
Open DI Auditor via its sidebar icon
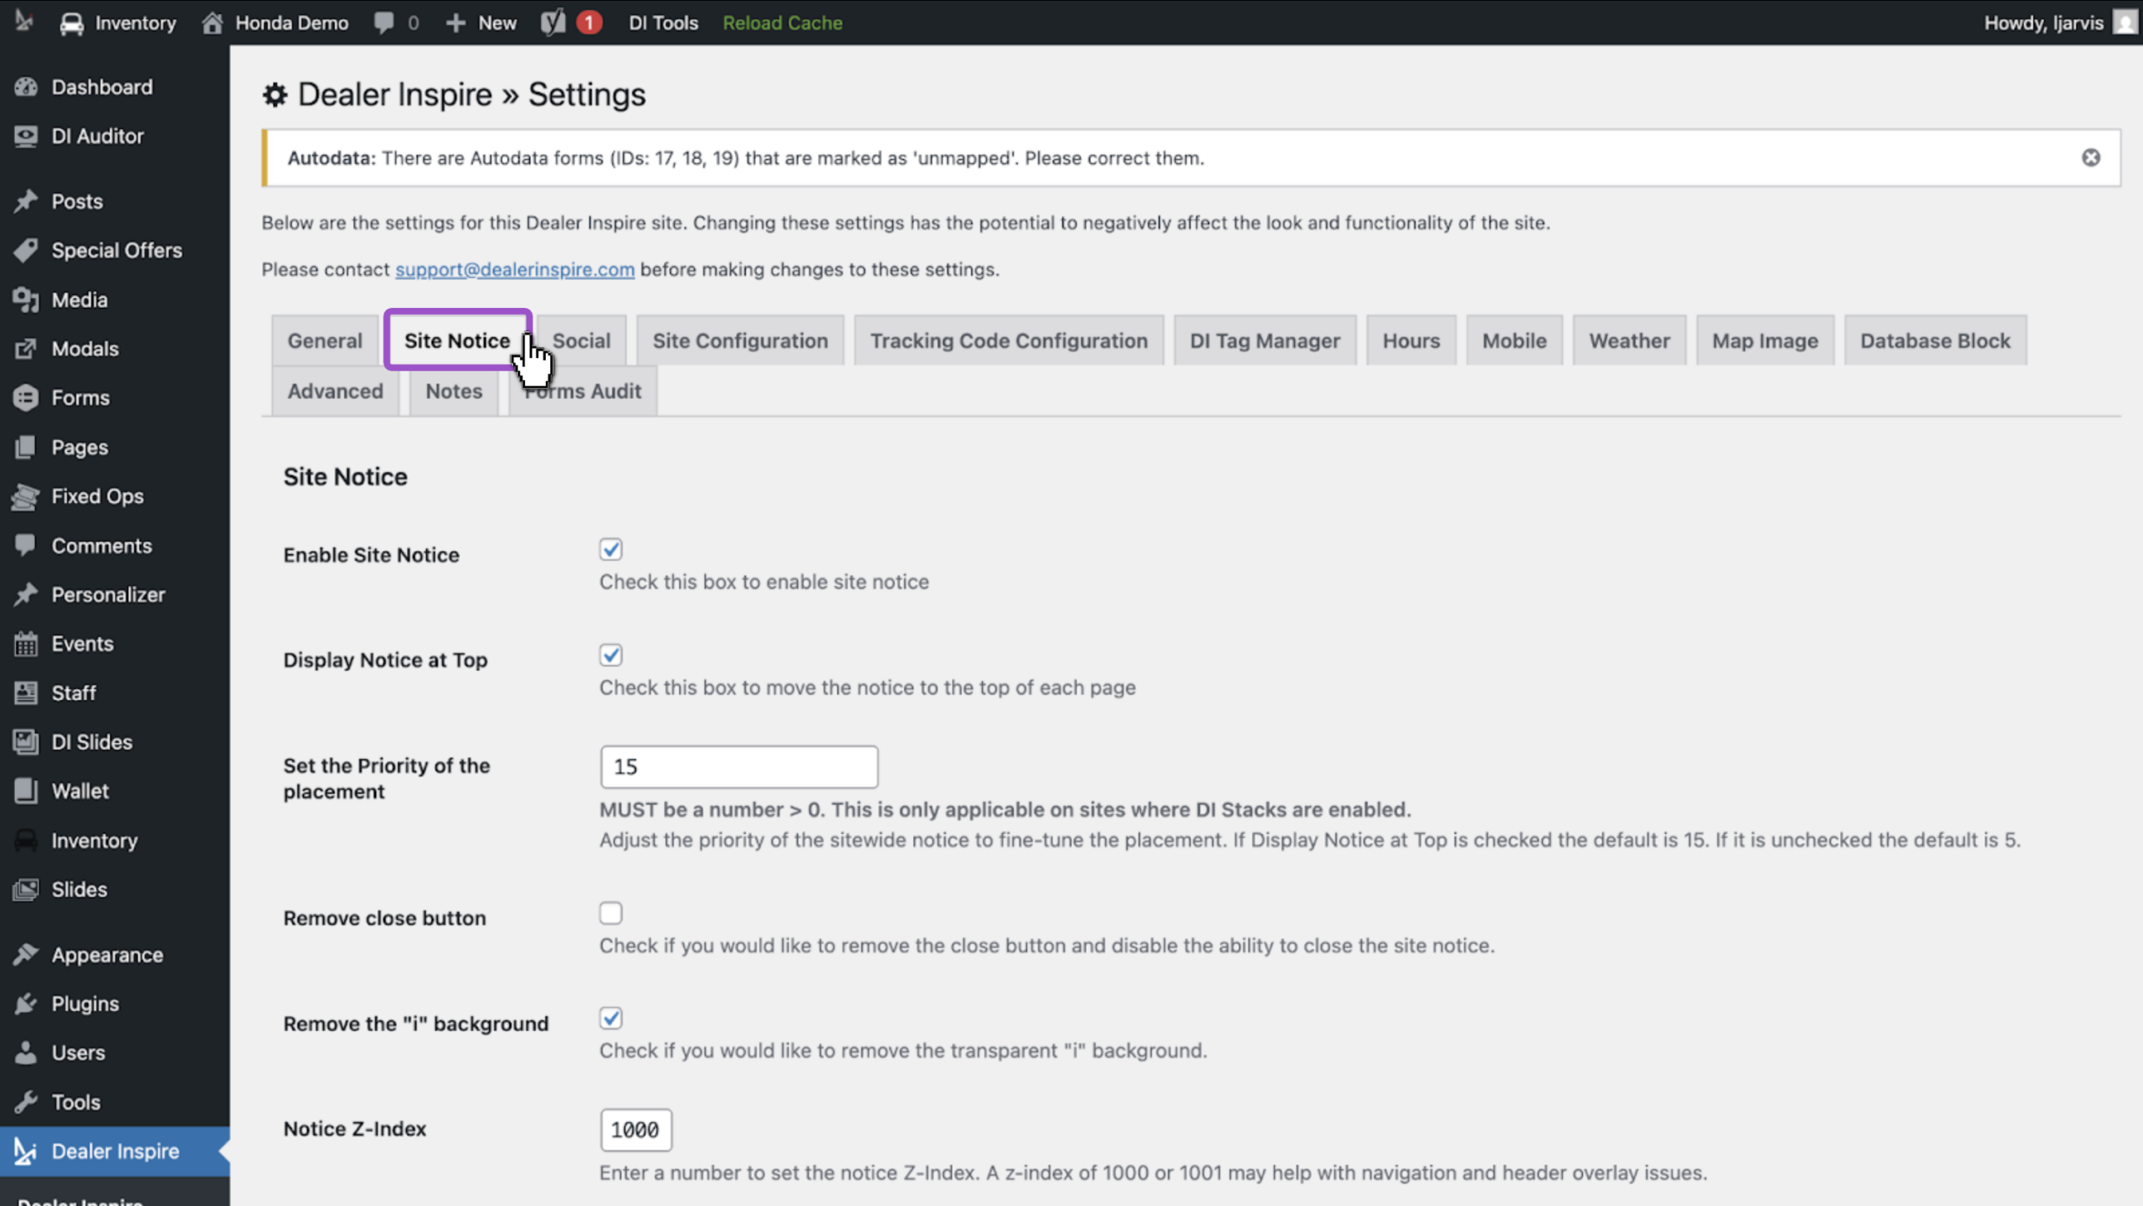(x=26, y=136)
